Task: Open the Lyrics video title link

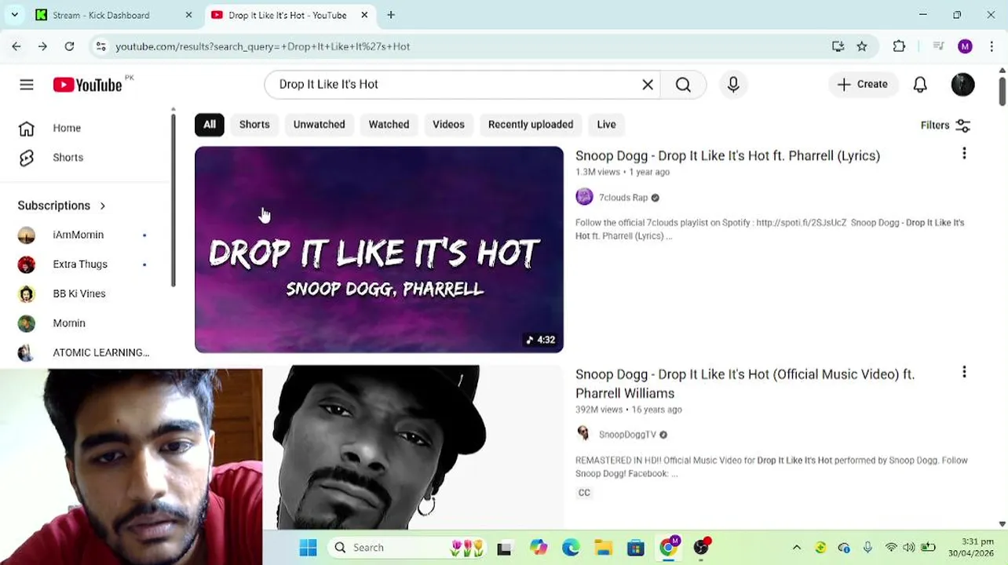Action: (x=728, y=155)
